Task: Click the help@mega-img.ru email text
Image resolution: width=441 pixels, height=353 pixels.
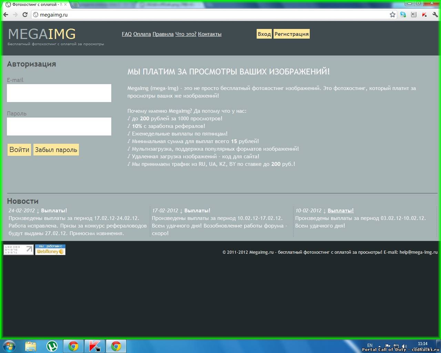Action: tap(419, 252)
